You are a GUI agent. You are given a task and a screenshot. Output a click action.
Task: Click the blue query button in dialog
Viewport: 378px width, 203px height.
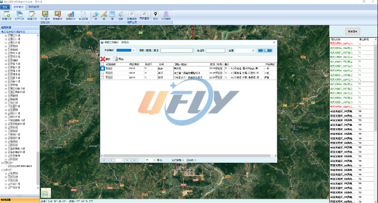point(265,50)
